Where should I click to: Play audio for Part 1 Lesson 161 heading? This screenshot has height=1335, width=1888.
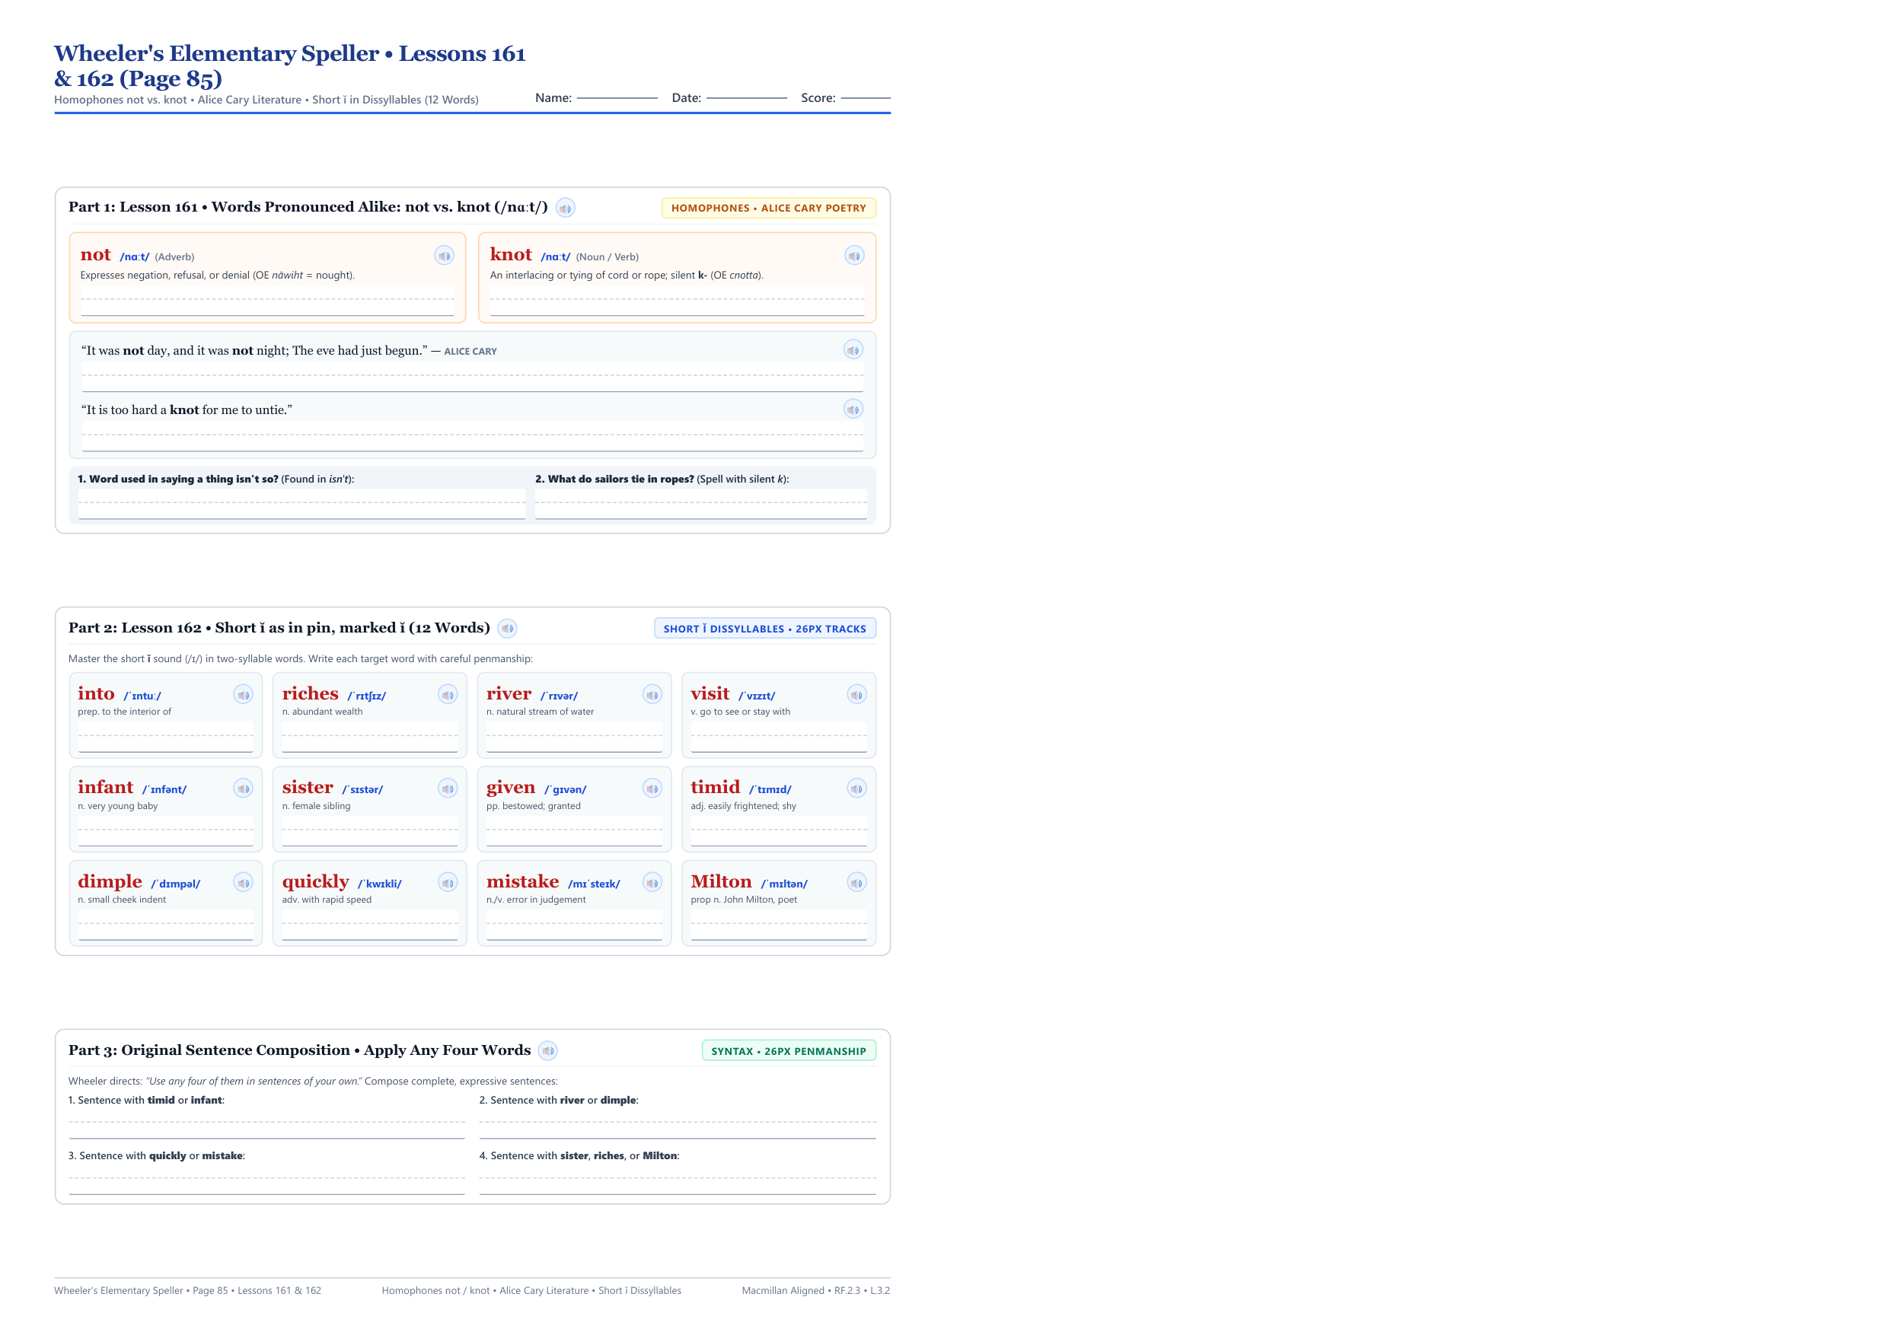[565, 208]
